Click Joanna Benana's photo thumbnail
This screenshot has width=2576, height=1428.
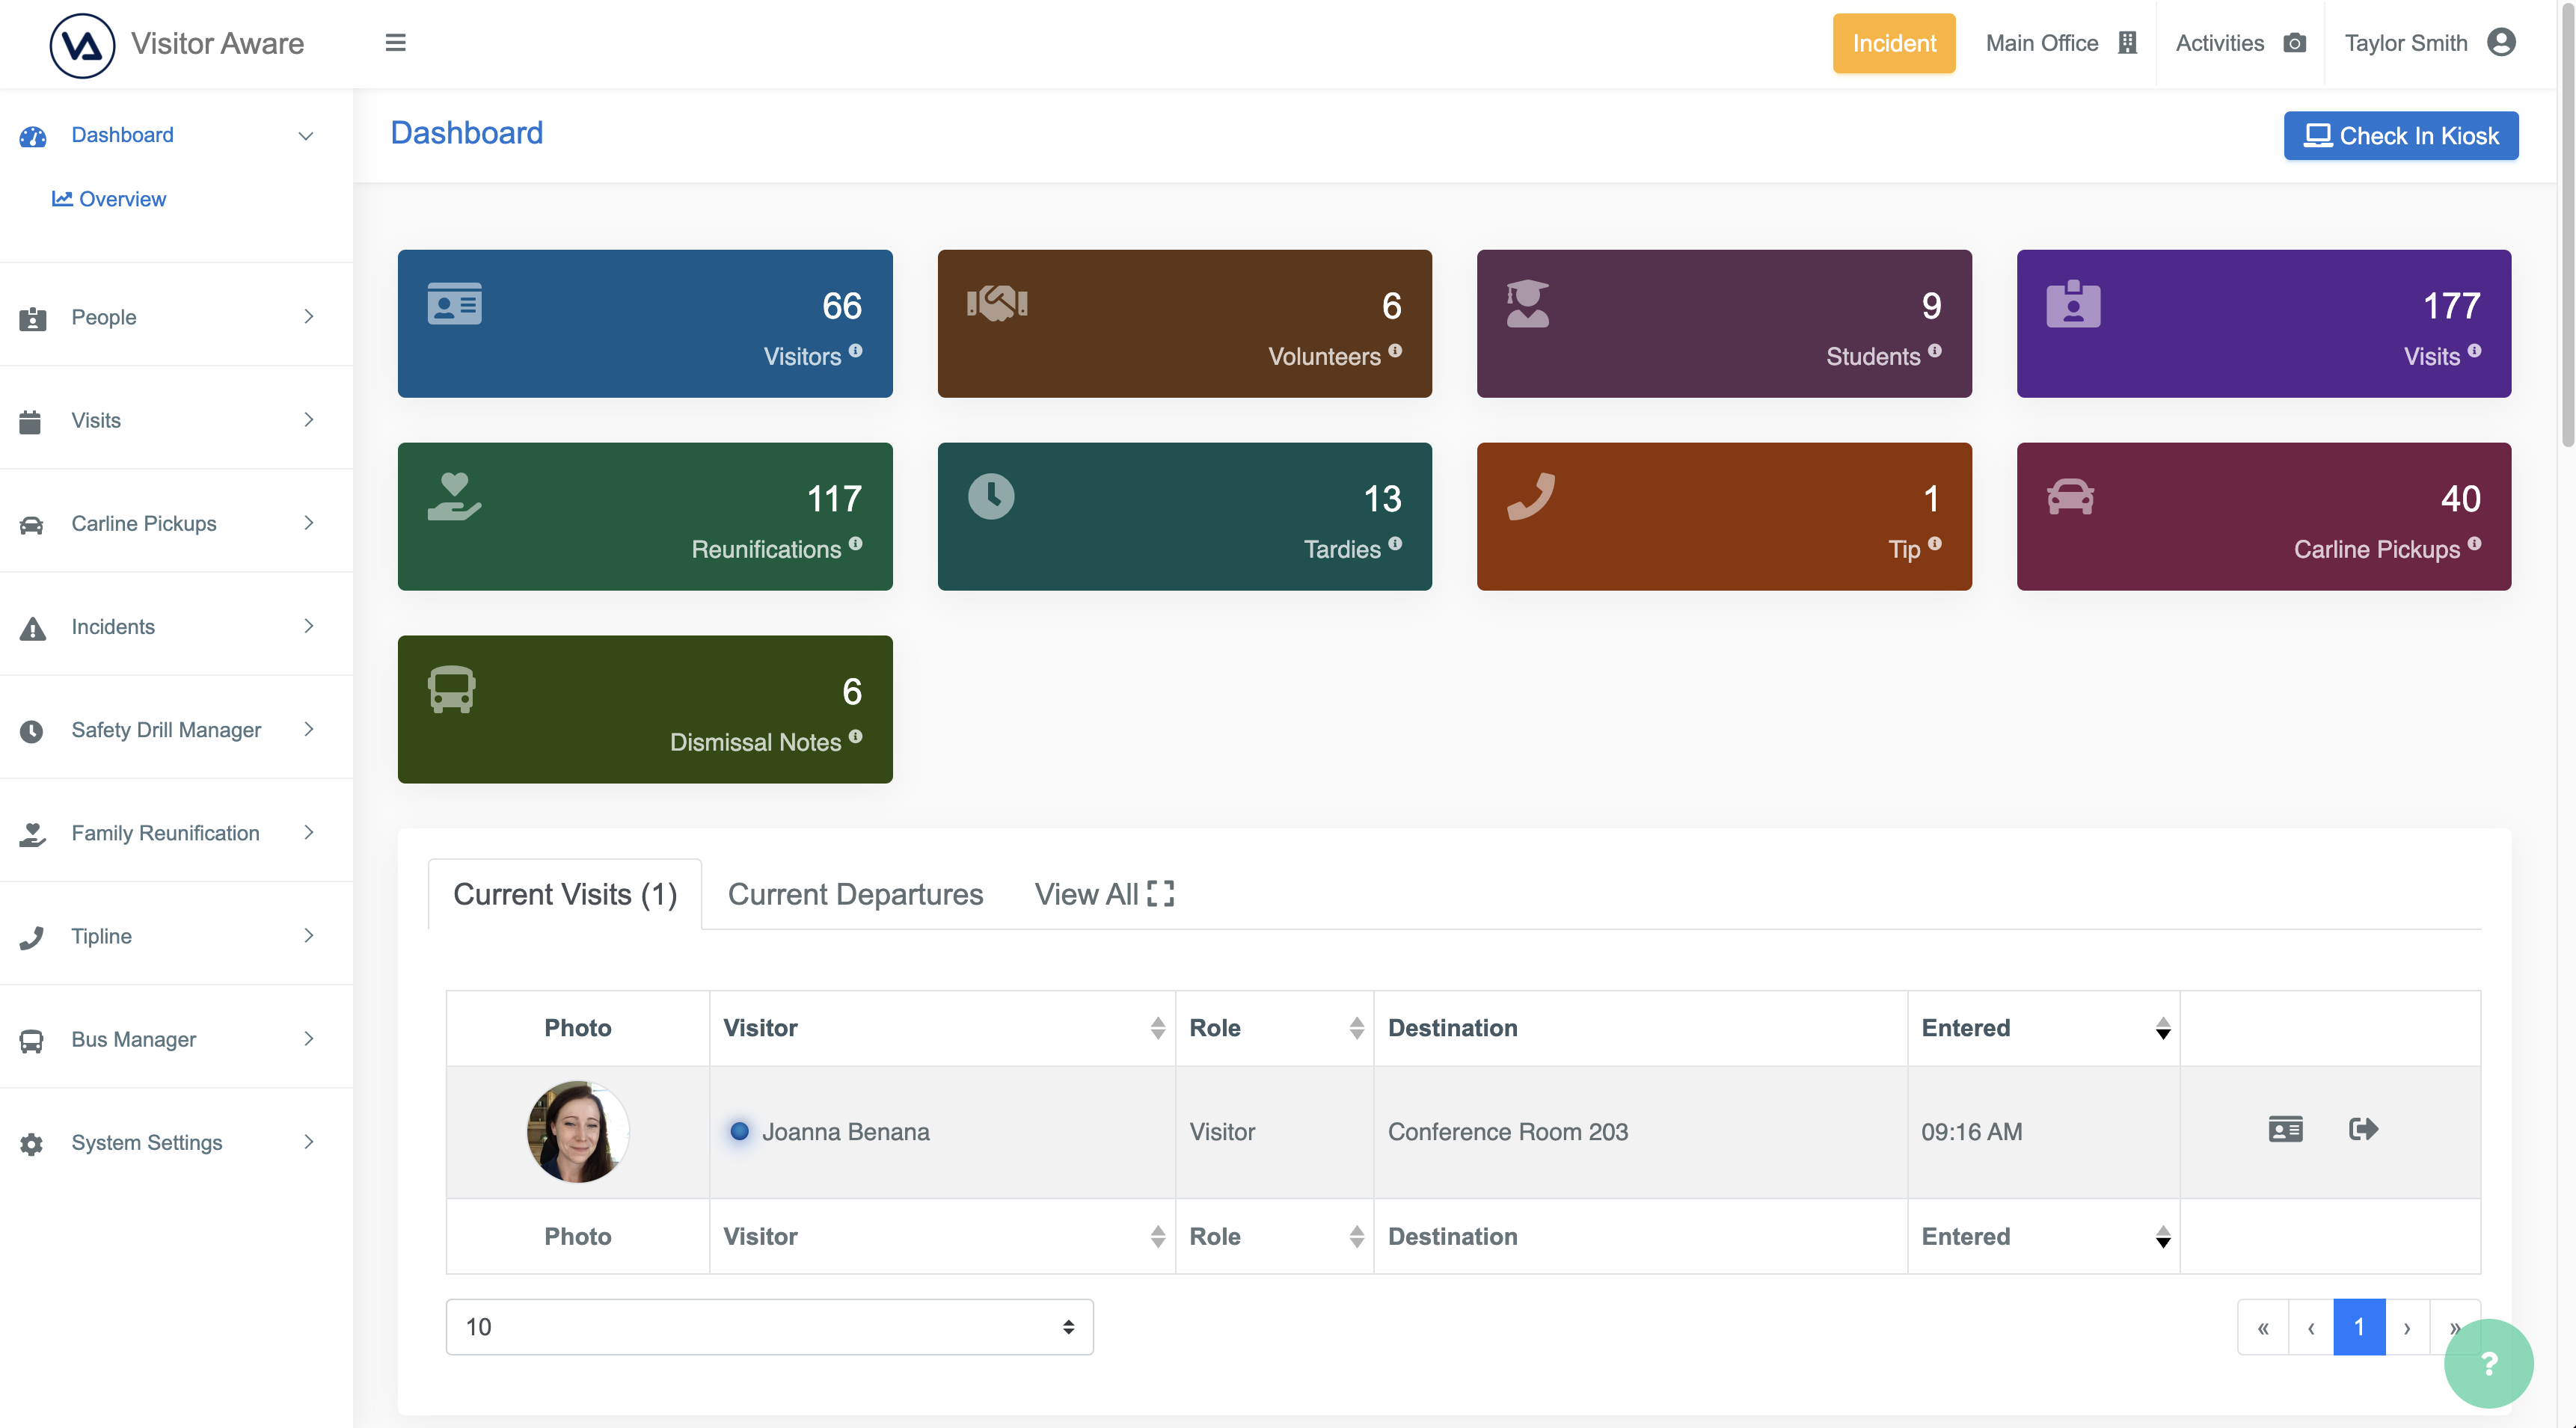click(x=578, y=1131)
